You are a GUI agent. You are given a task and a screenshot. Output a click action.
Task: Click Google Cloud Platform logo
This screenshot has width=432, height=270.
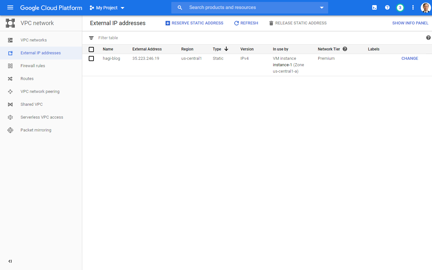[x=51, y=8]
